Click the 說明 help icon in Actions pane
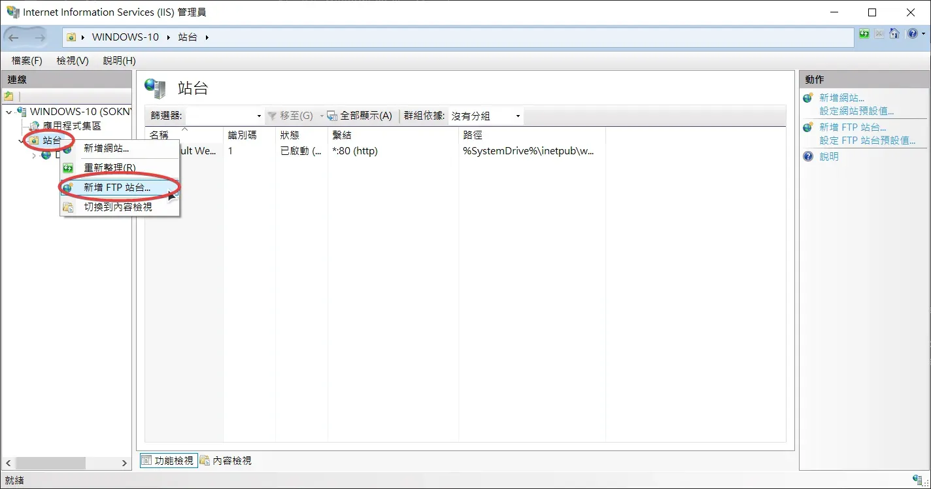The height and width of the screenshot is (489, 931). [809, 157]
